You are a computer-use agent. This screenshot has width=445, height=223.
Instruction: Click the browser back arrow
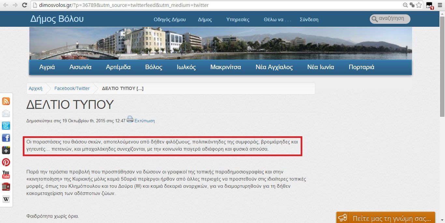click(x=6, y=5)
